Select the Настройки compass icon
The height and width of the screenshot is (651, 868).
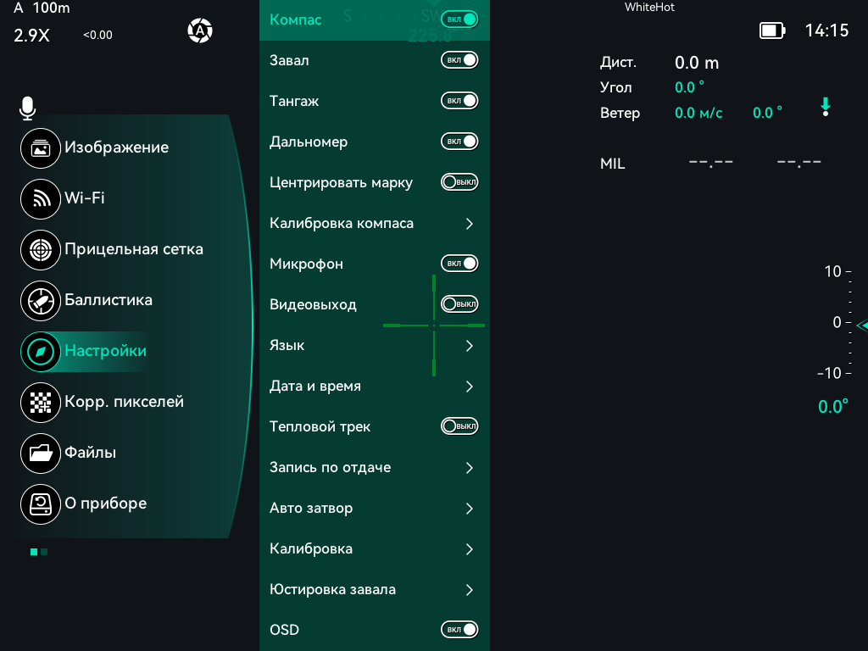[x=41, y=352]
